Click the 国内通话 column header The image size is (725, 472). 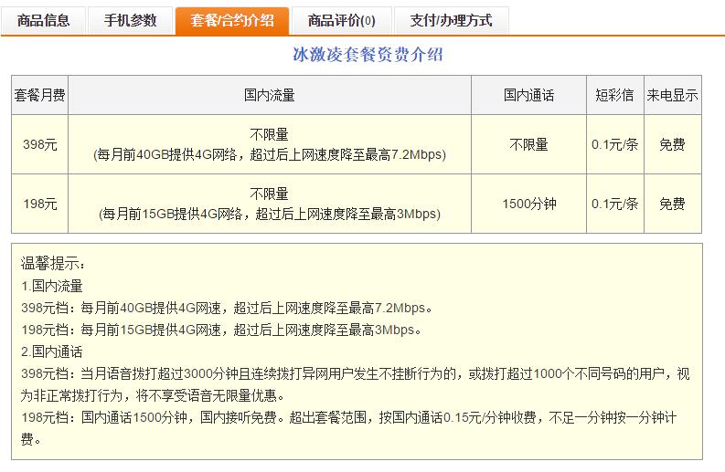tap(528, 95)
